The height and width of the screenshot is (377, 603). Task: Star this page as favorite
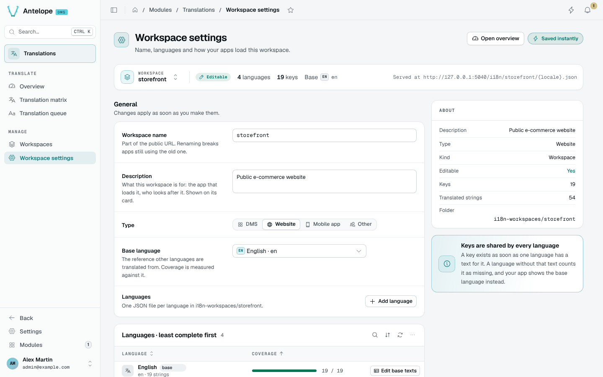pos(291,10)
